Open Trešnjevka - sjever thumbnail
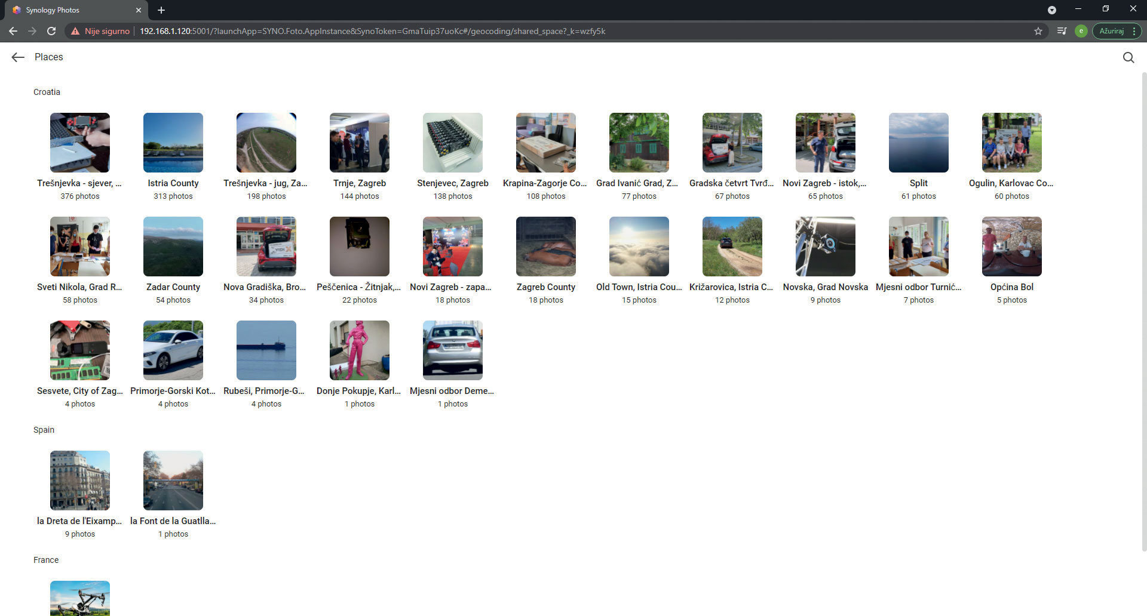This screenshot has height=616, width=1147. tap(80, 143)
